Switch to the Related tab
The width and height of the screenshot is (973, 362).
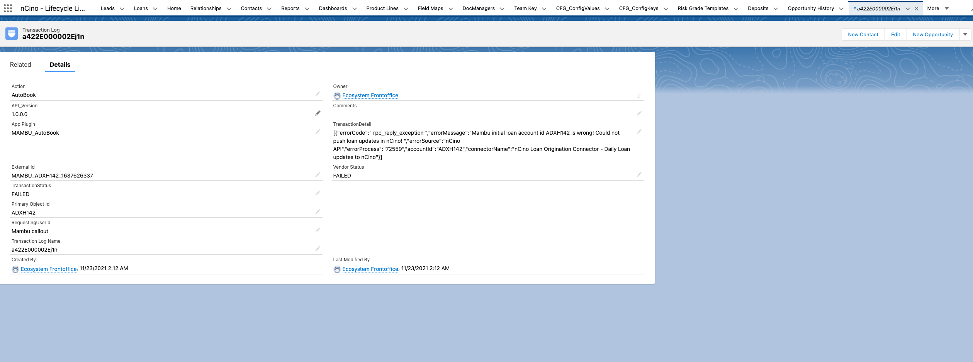(x=20, y=64)
